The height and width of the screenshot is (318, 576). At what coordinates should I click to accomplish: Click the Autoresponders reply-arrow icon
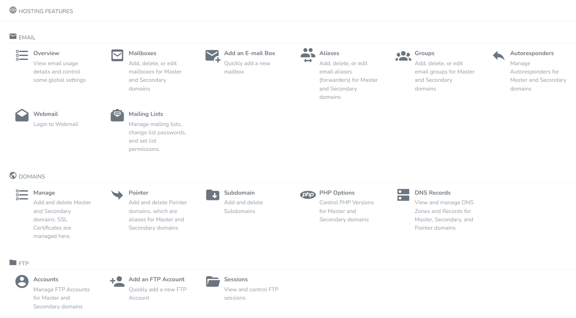pos(498,55)
